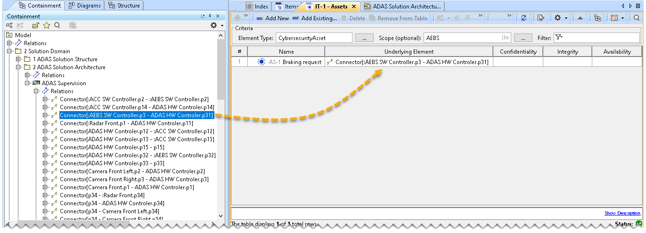Click the Add New button
The width and height of the screenshot is (646, 233).
(x=272, y=18)
